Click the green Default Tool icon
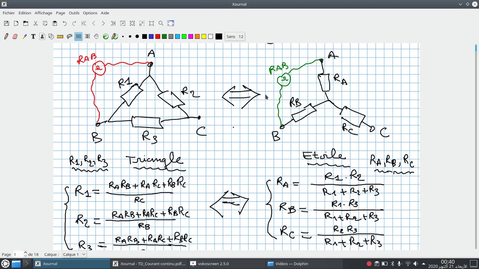This screenshot has width=479, height=269. coord(106,36)
